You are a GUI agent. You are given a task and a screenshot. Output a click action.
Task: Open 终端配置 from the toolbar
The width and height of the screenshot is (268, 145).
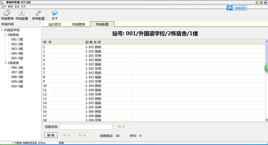pos(22,14)
